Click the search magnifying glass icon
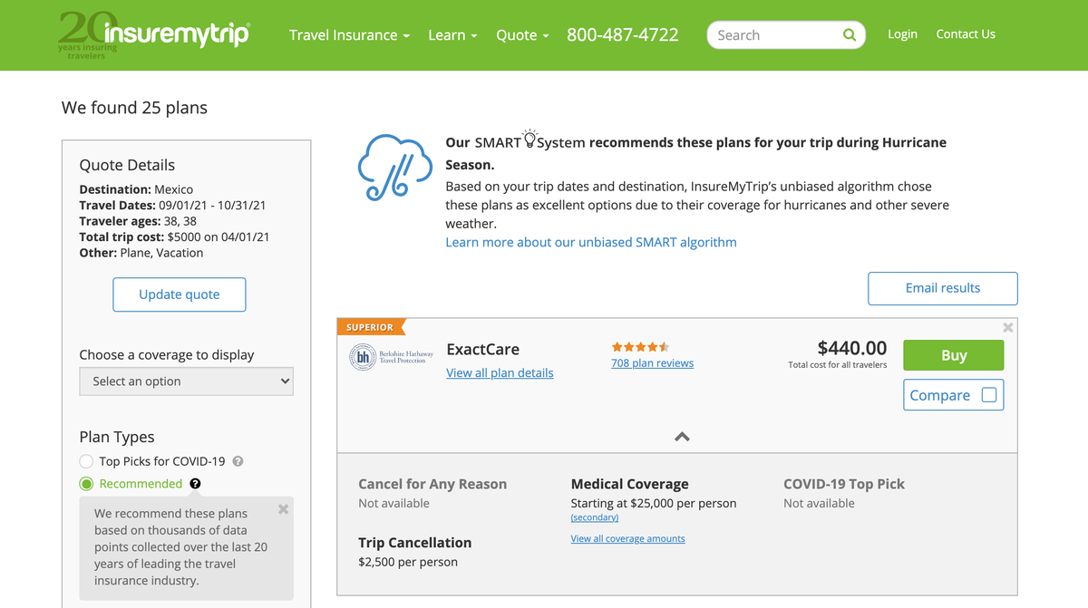This screenshot has height=608, width=1088. point(849,34)
